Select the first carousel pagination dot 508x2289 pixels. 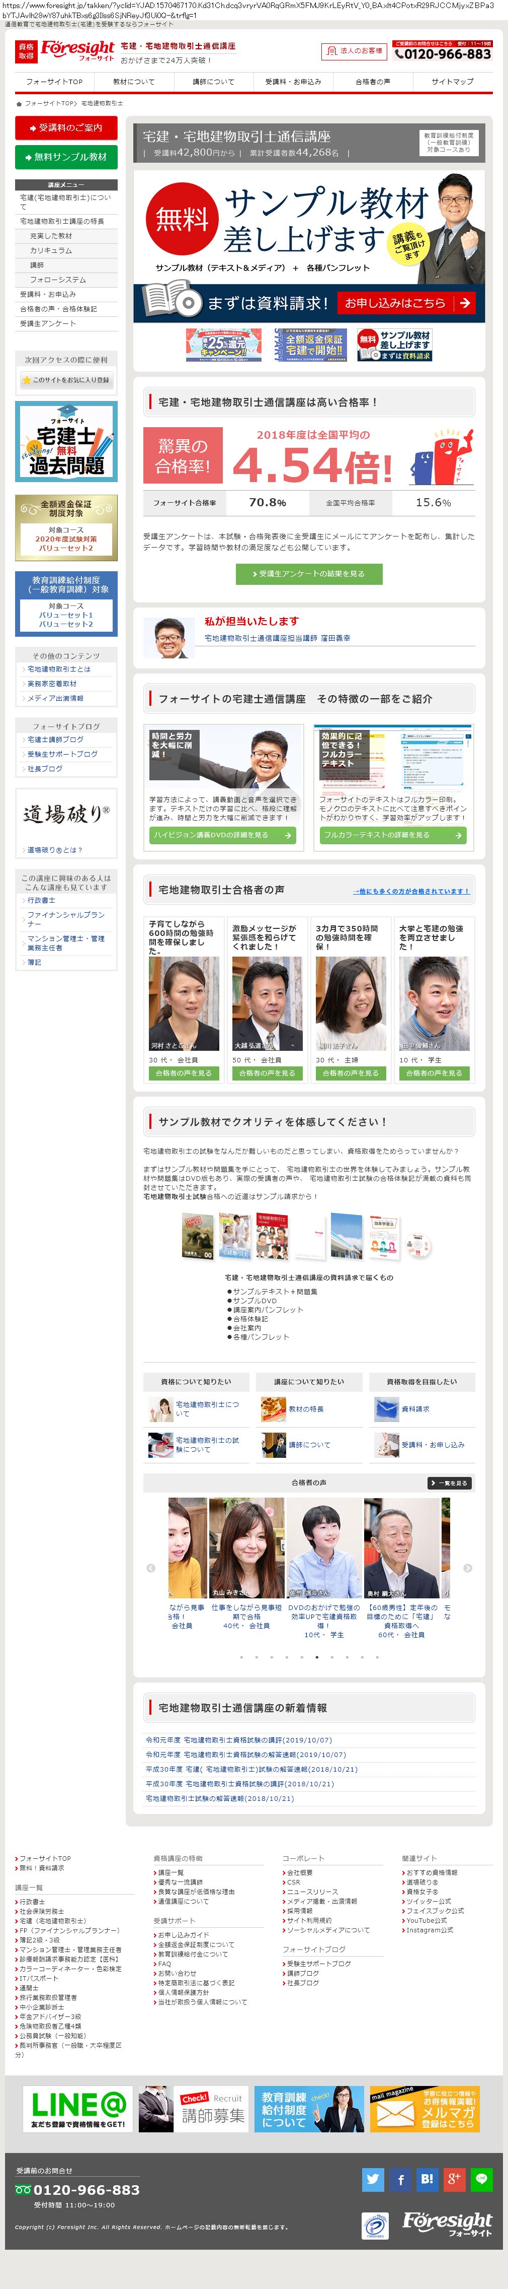241,1656
